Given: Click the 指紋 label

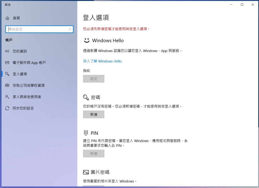Looking at the screenshot, I should click(x=87, y=71).
